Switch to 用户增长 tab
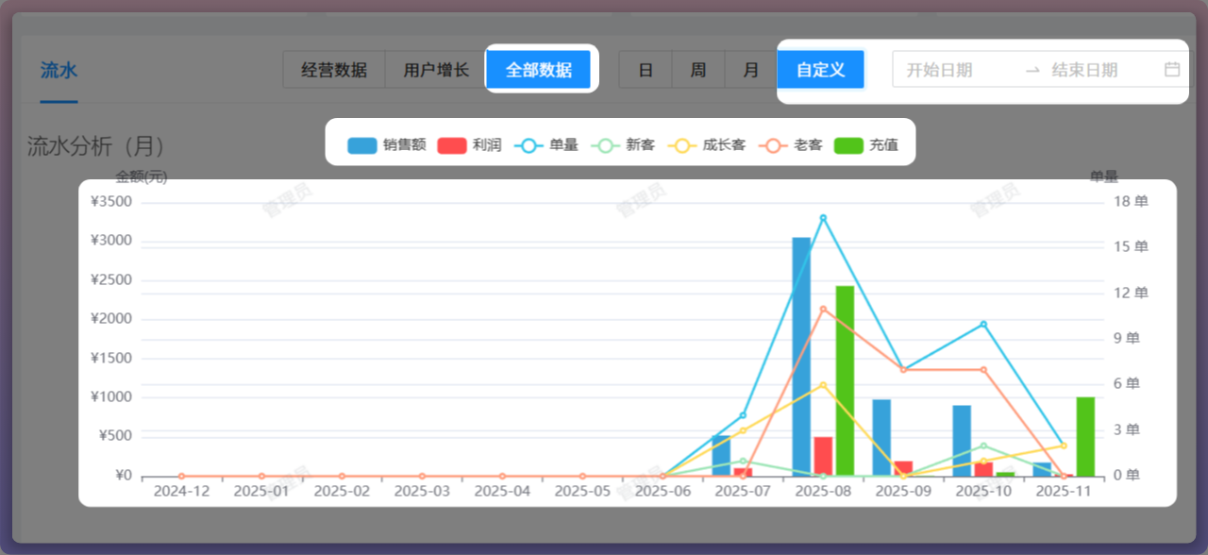The height and width of the screenshot is (555, 1208). 436,70
